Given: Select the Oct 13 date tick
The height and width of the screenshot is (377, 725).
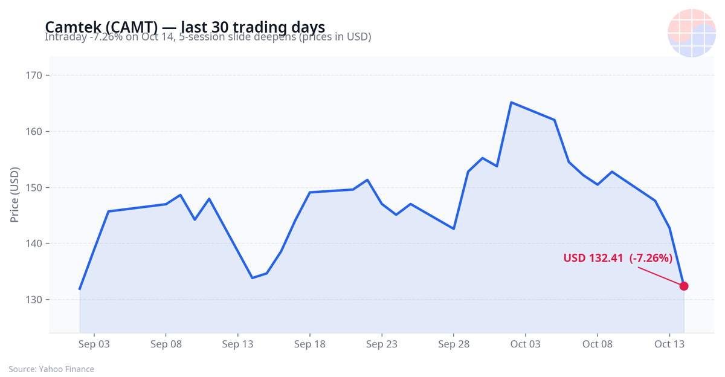Looking at the screenshot, I should coord(669,344).
